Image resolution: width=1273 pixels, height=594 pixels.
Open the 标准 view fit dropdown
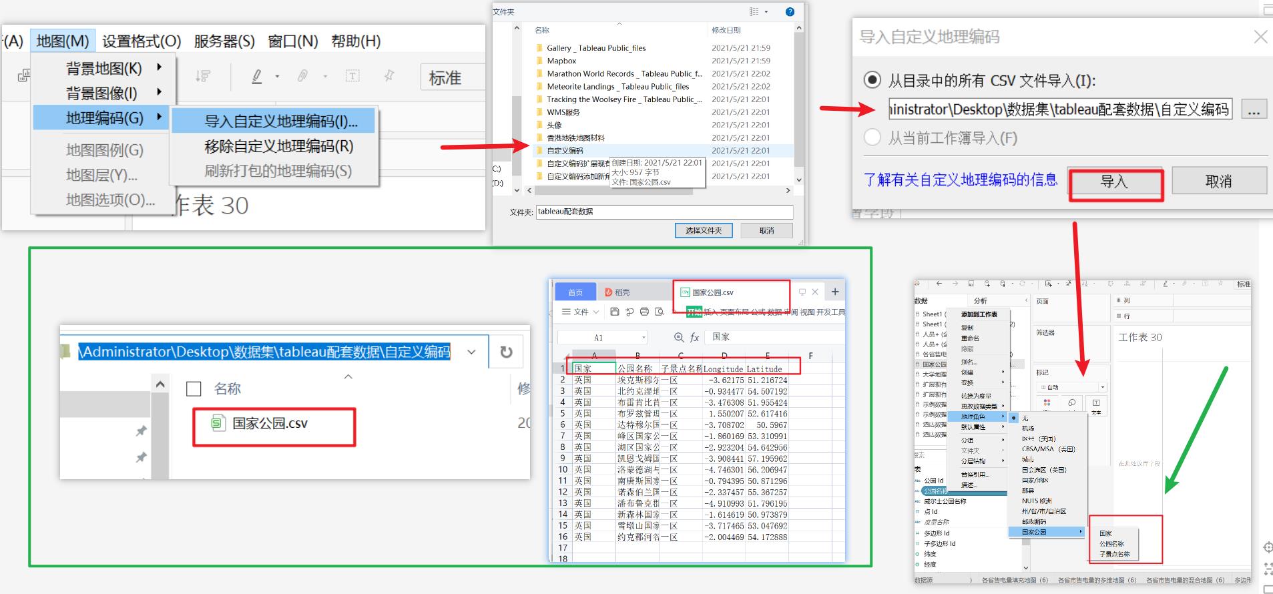coord(451,77)
